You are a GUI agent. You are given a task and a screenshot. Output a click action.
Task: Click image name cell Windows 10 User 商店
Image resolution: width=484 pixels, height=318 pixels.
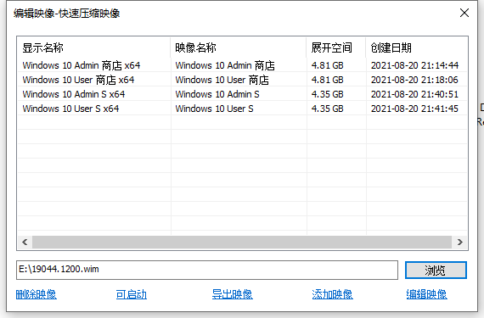[222, 80]
